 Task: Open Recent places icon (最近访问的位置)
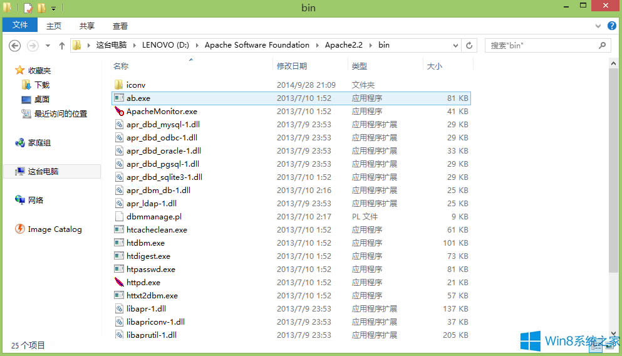click(x=26, y=113)
